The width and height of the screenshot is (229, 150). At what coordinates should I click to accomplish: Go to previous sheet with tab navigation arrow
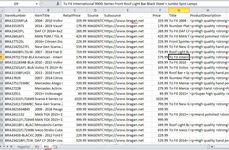(4, 146)
